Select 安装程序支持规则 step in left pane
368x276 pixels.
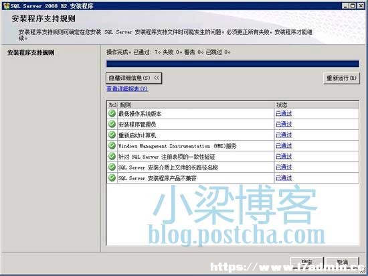click(31, 52)
